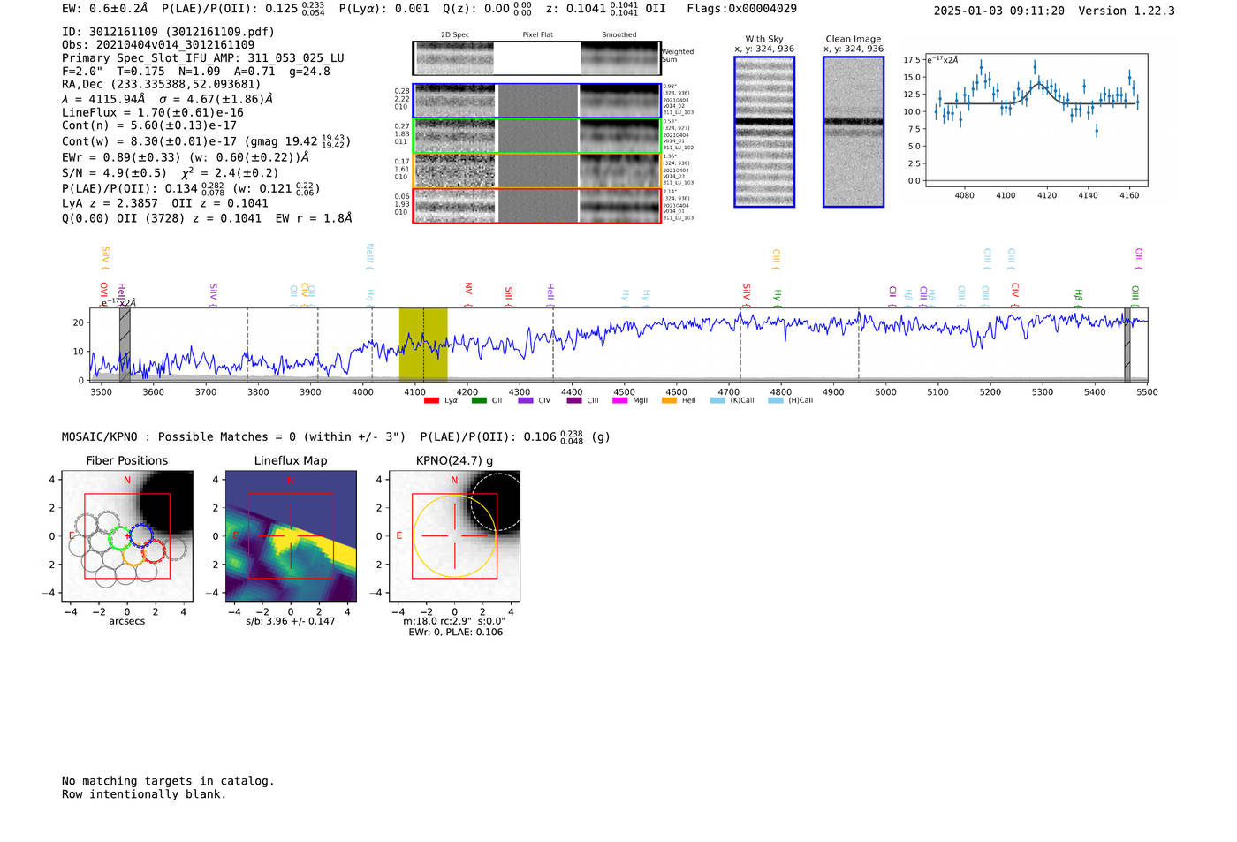The width and height of the screenshot is (1237, 842).
Task: Click the arcsecs axis label
Action: [127, 622]
